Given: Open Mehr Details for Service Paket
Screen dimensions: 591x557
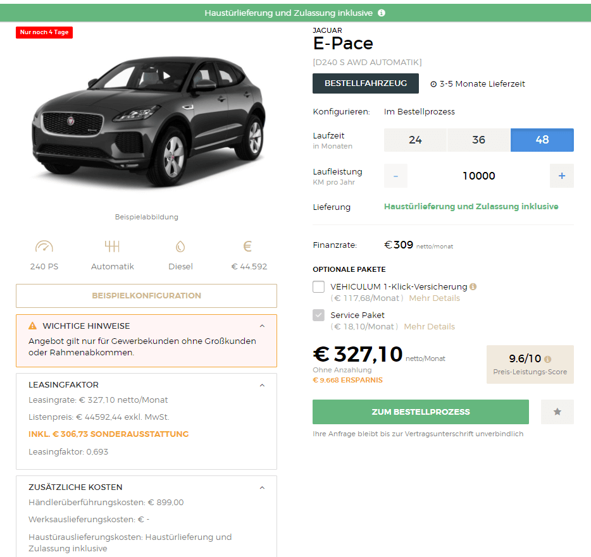Looking at the screenshot, I should pyautogui.click(x=429, y=326).
